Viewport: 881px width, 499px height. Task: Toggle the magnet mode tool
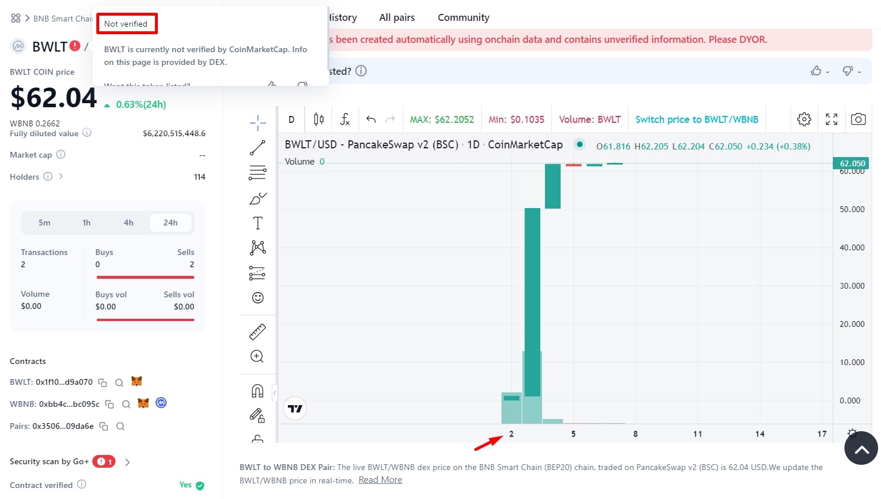tap(258, 391)
